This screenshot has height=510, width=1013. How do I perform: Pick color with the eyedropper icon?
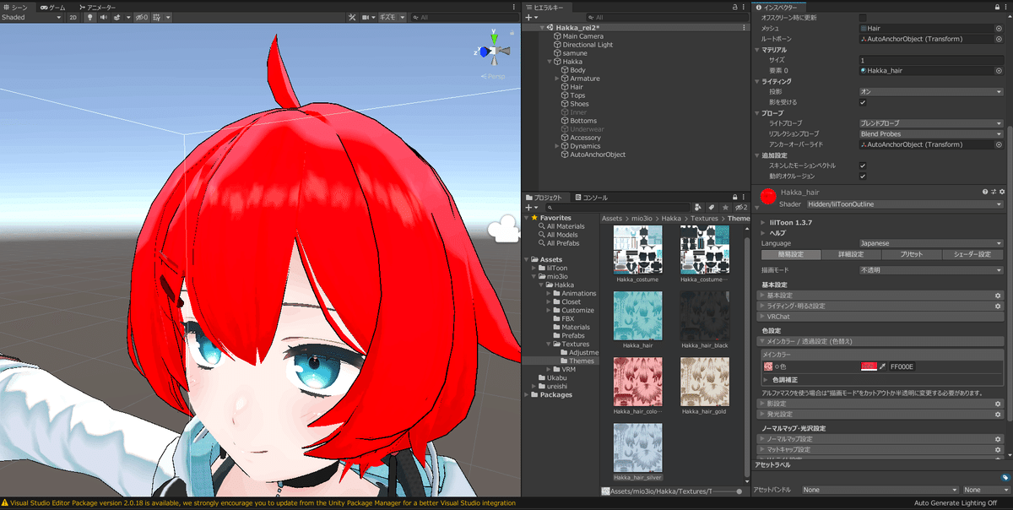coord(883,366)
